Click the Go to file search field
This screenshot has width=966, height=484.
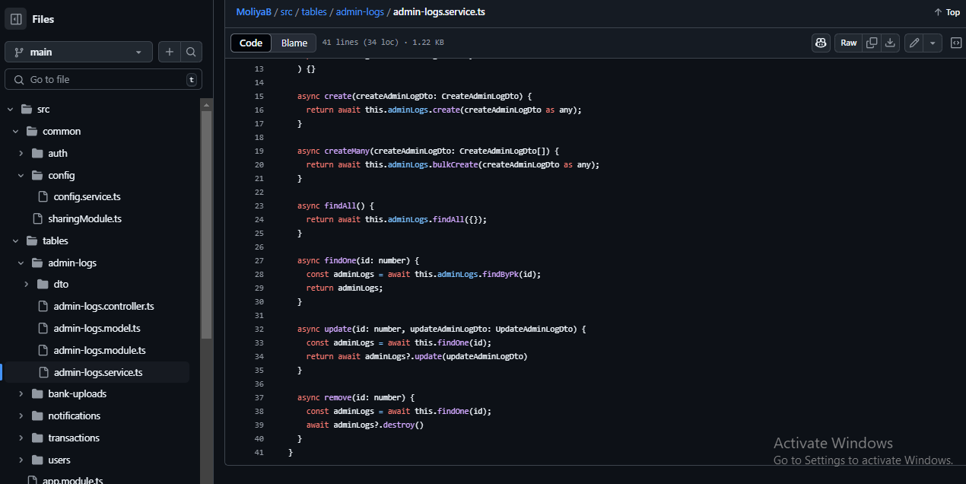click(x=103, y=79)
